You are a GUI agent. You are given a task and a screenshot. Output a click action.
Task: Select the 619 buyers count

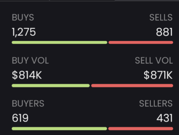20,118
